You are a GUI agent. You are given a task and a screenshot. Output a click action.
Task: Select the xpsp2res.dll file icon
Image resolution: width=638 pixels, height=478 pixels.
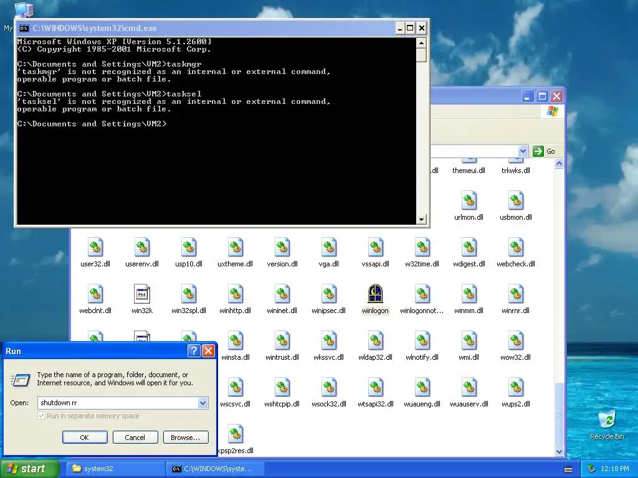tap(235, 434)
